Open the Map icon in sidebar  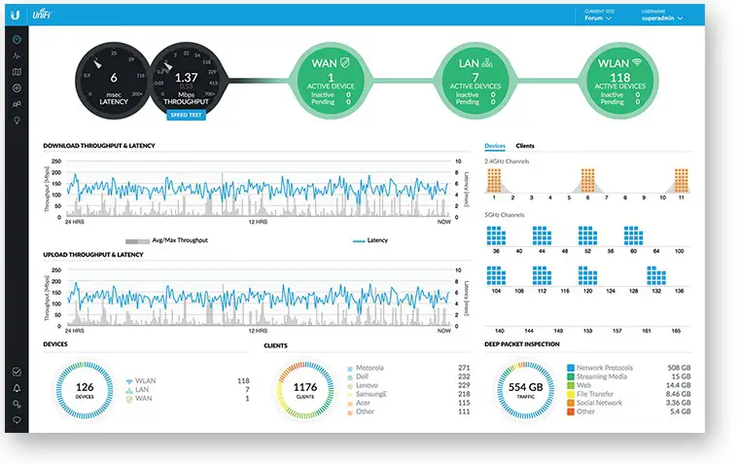17,72
